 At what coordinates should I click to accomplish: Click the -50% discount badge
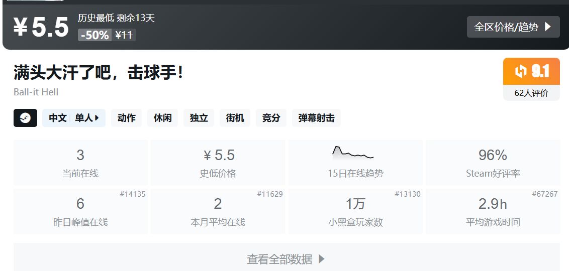[94, 35]
